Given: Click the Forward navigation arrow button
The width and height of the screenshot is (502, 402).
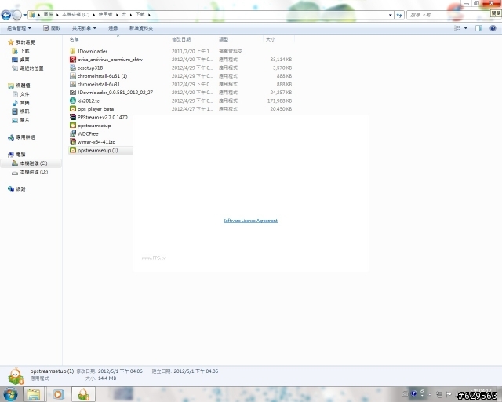Looking at the screenshot, I should pos(16,15).
